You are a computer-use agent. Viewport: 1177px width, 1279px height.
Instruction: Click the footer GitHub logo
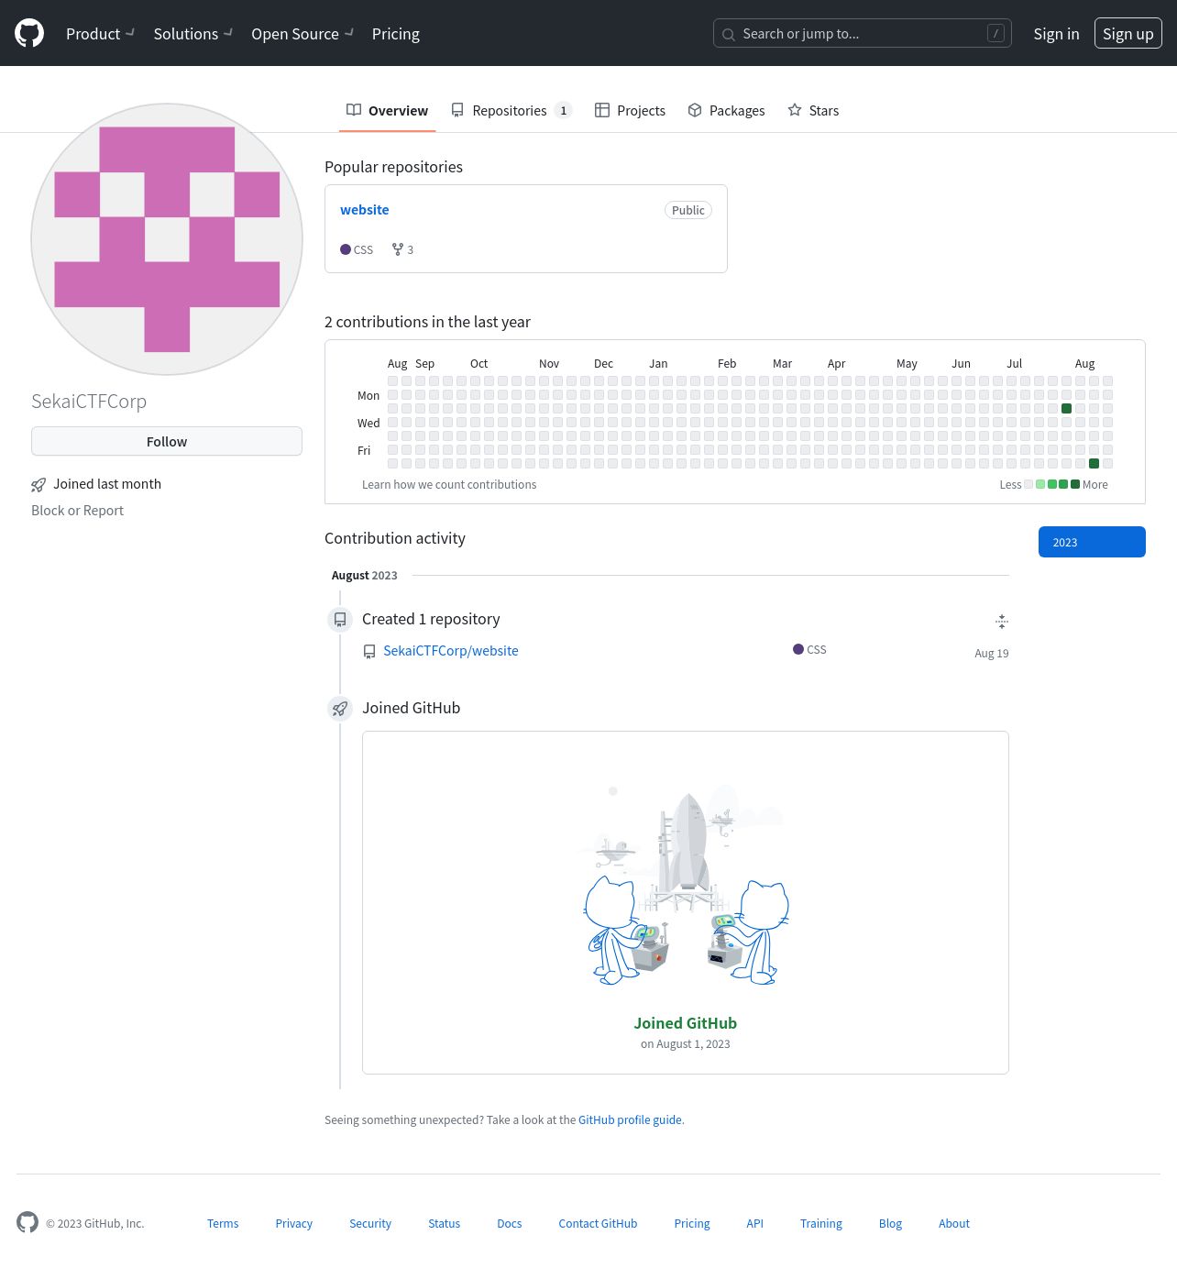click(27, 1222)
